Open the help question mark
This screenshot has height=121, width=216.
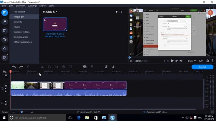(210, 13)
